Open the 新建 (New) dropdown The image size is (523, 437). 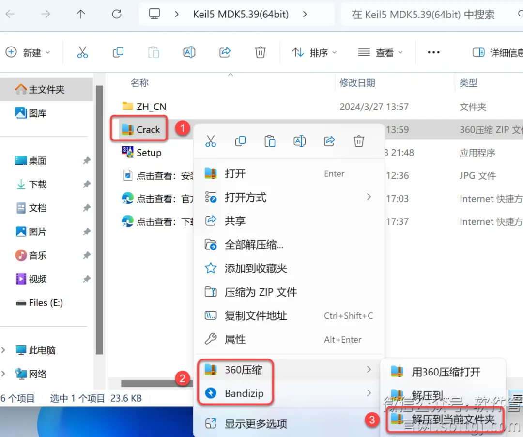[28, 52]
